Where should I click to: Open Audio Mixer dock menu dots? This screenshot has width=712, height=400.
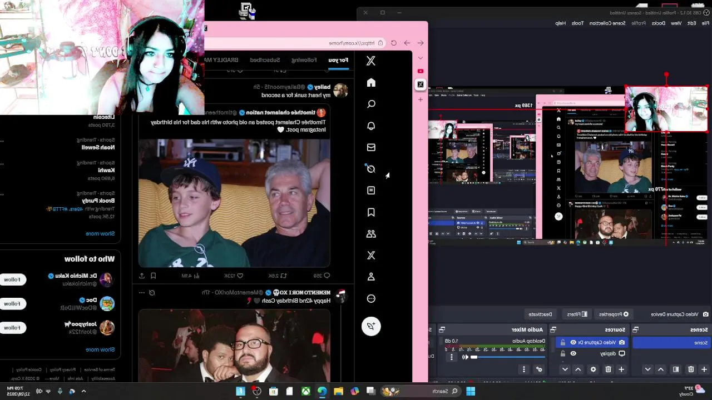(523, 369)
